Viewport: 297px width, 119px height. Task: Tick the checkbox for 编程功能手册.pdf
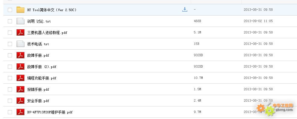(10, 78)
